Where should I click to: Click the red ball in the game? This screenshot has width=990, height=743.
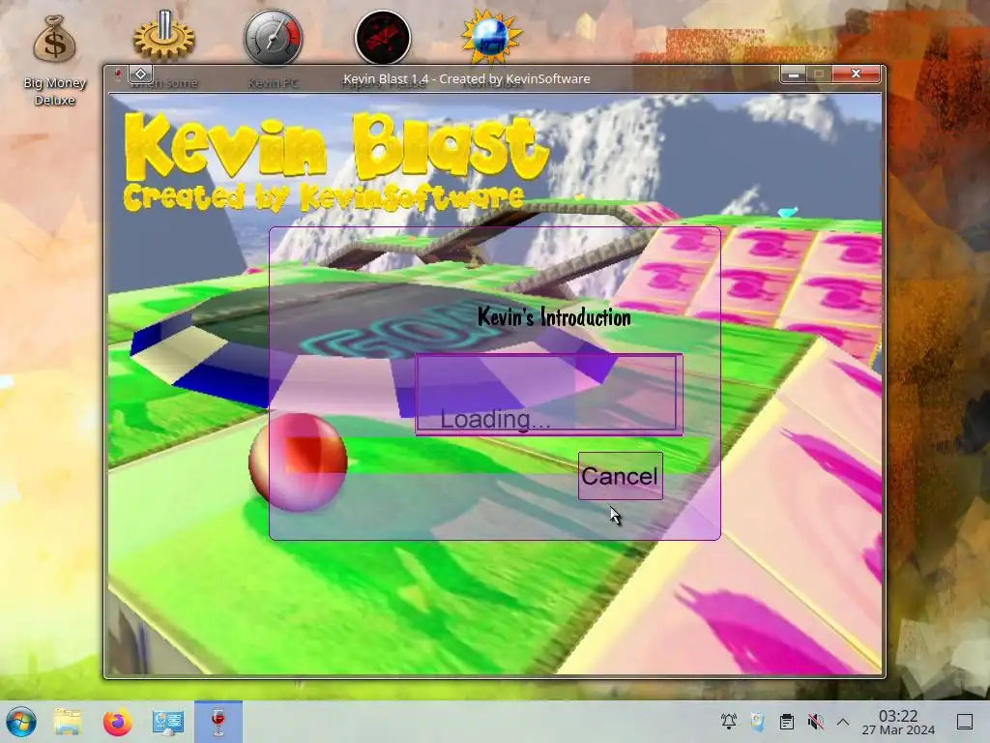pos(298,461)
